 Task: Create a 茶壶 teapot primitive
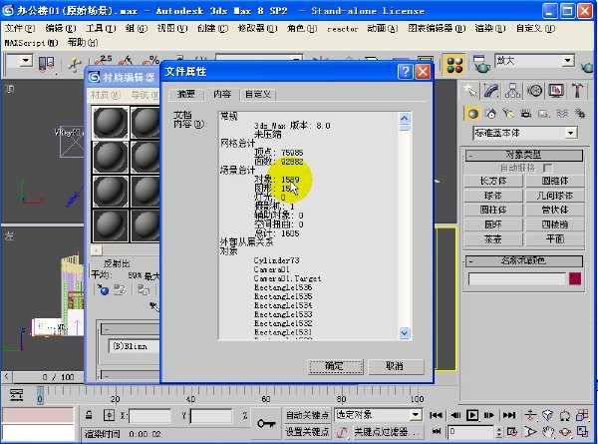492,239
